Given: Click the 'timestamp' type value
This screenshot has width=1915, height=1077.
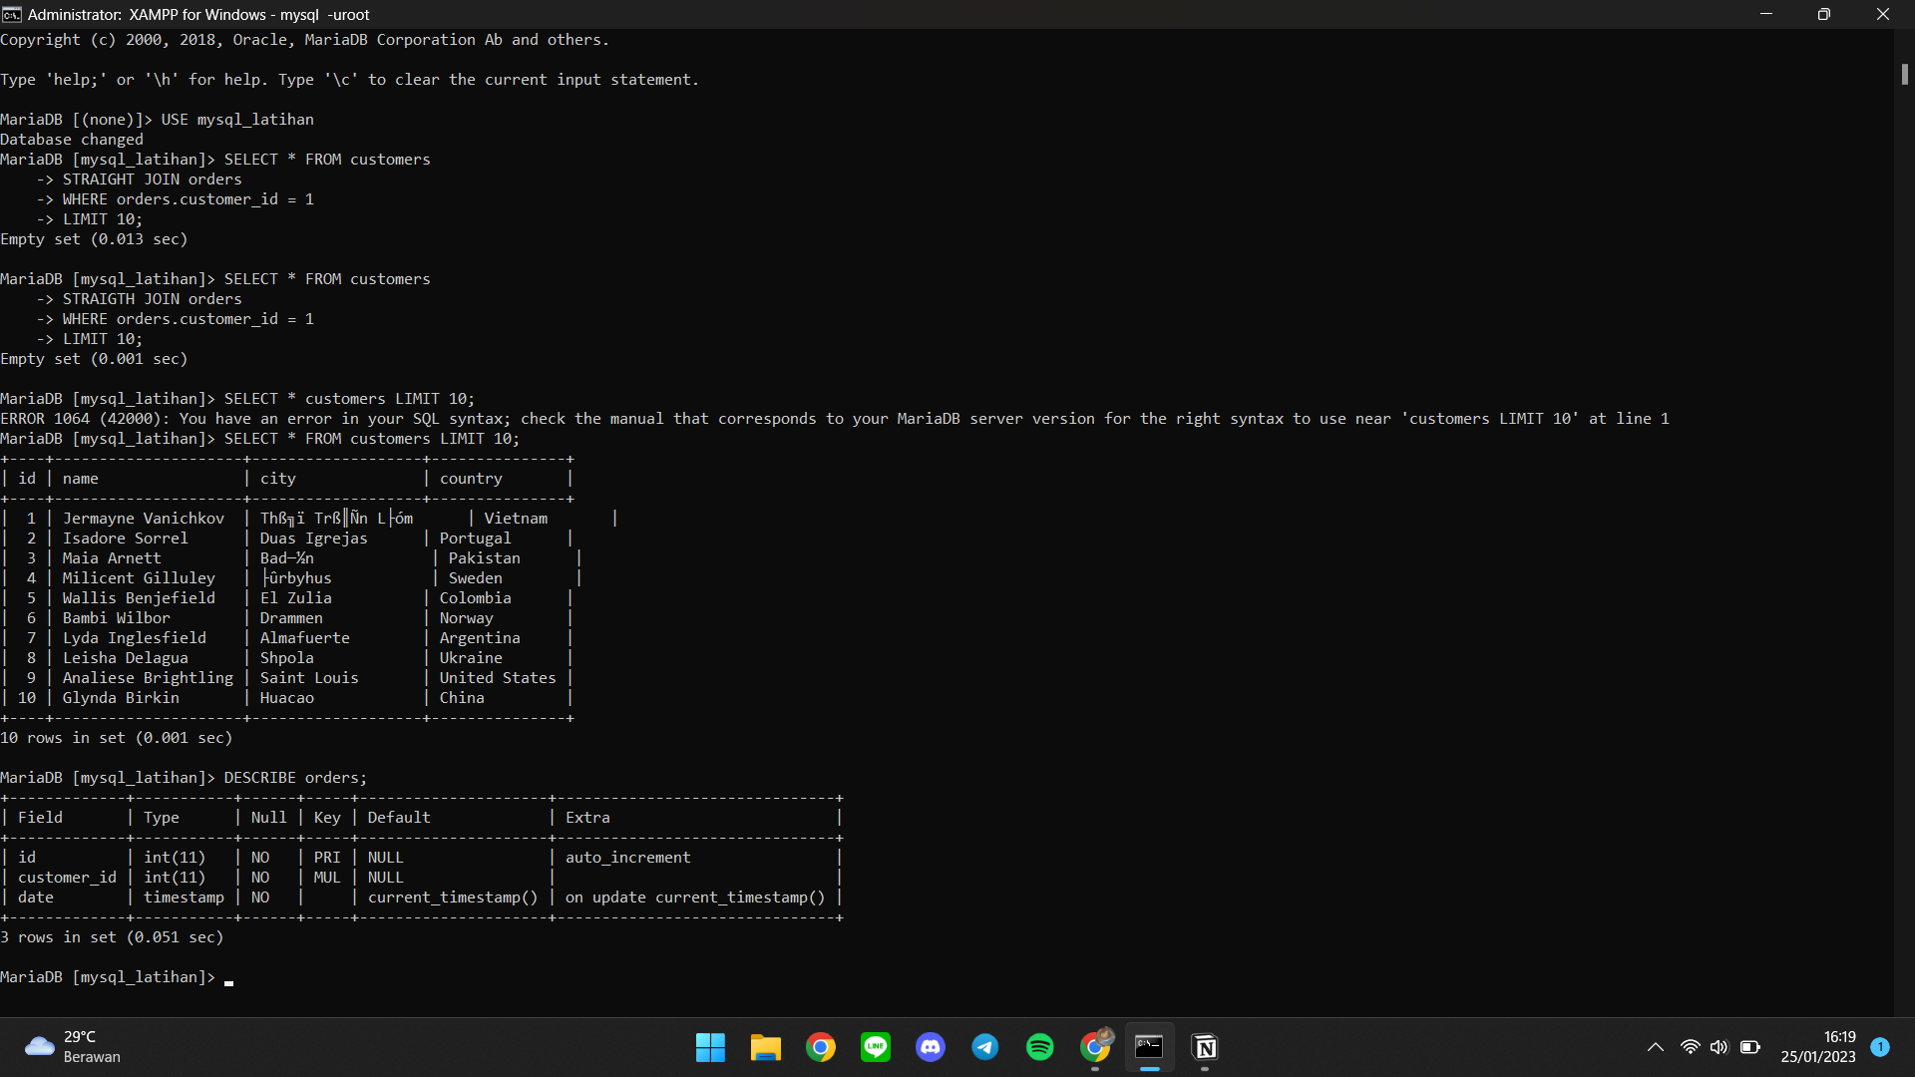Looking at the screenshot, I should (184, 897).
